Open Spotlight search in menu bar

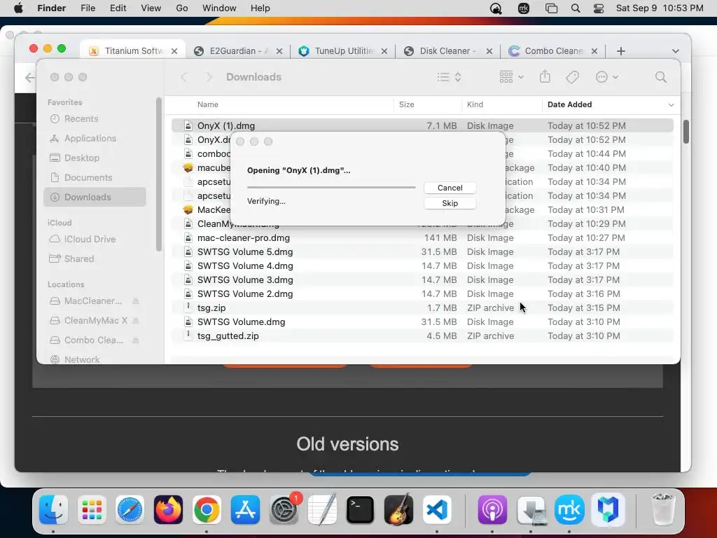click(576, 8)
